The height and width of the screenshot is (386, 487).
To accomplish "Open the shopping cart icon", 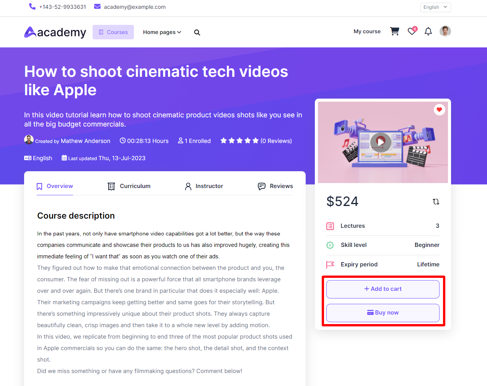I will tap(394, 31).
